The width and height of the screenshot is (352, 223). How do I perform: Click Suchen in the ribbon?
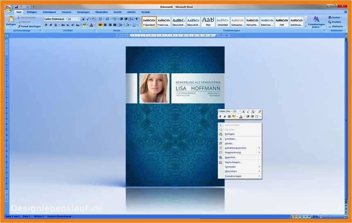click(335, 18)
